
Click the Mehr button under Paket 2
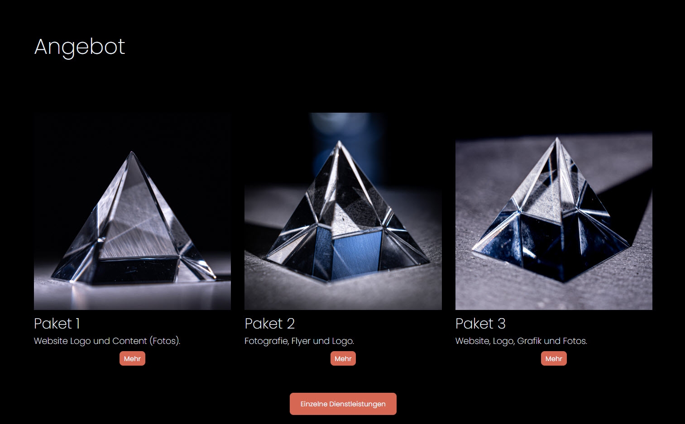pos(343,358)
